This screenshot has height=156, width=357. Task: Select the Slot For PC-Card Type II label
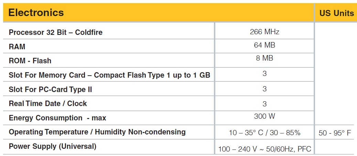tap(50, 90)
